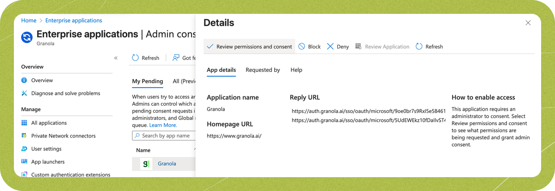Screen dimensions: 555x191
Task: Click the second Reply URL ending 5UdEWEkz10fDalIvST
Action: pyautogui.click(x=369, y=120)
